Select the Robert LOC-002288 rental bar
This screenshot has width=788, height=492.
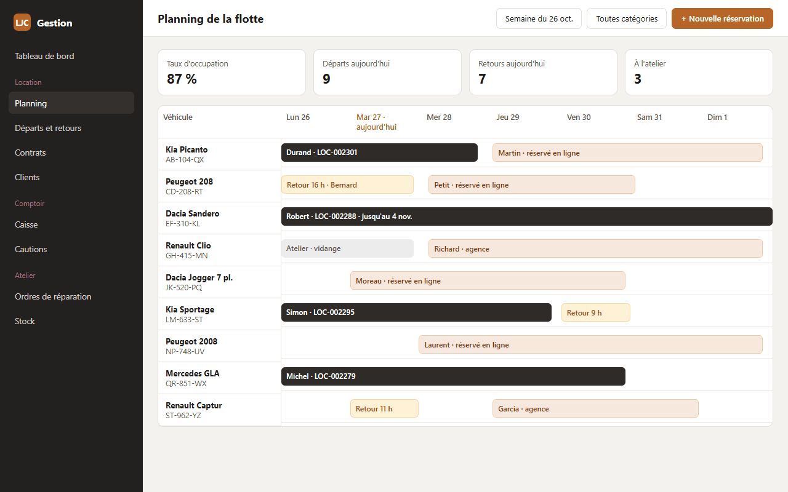coord(527,216)
